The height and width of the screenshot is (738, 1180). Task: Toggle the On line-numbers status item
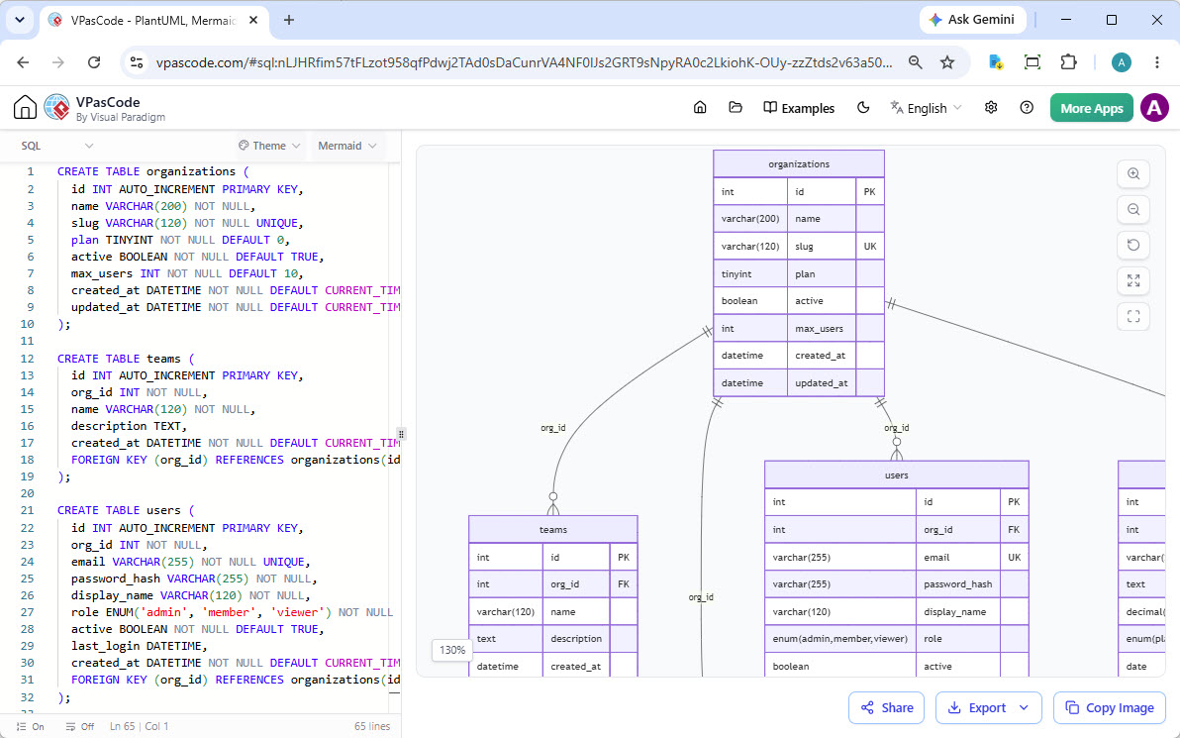pos(31,727)
